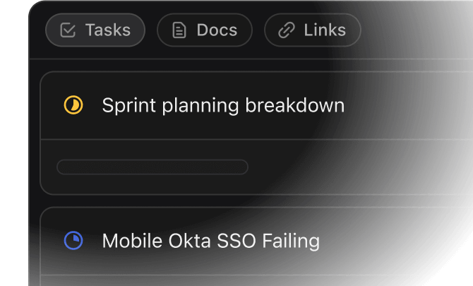
Task: Click the gap between the two task cards
Action: coord(247,201)
